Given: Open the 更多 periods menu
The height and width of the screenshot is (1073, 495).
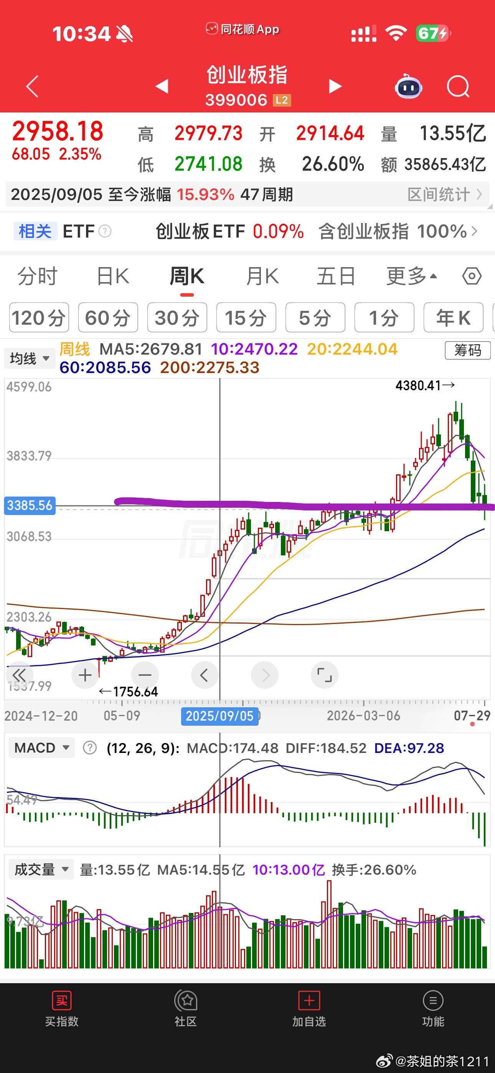Looking at the screenshot, I should (x=412, y=276).
